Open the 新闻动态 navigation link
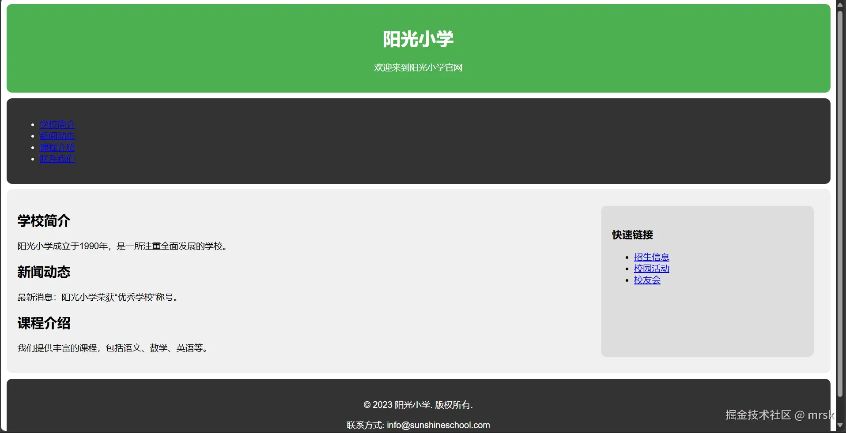This screenshot has height=433, width=846. (57, 136)
